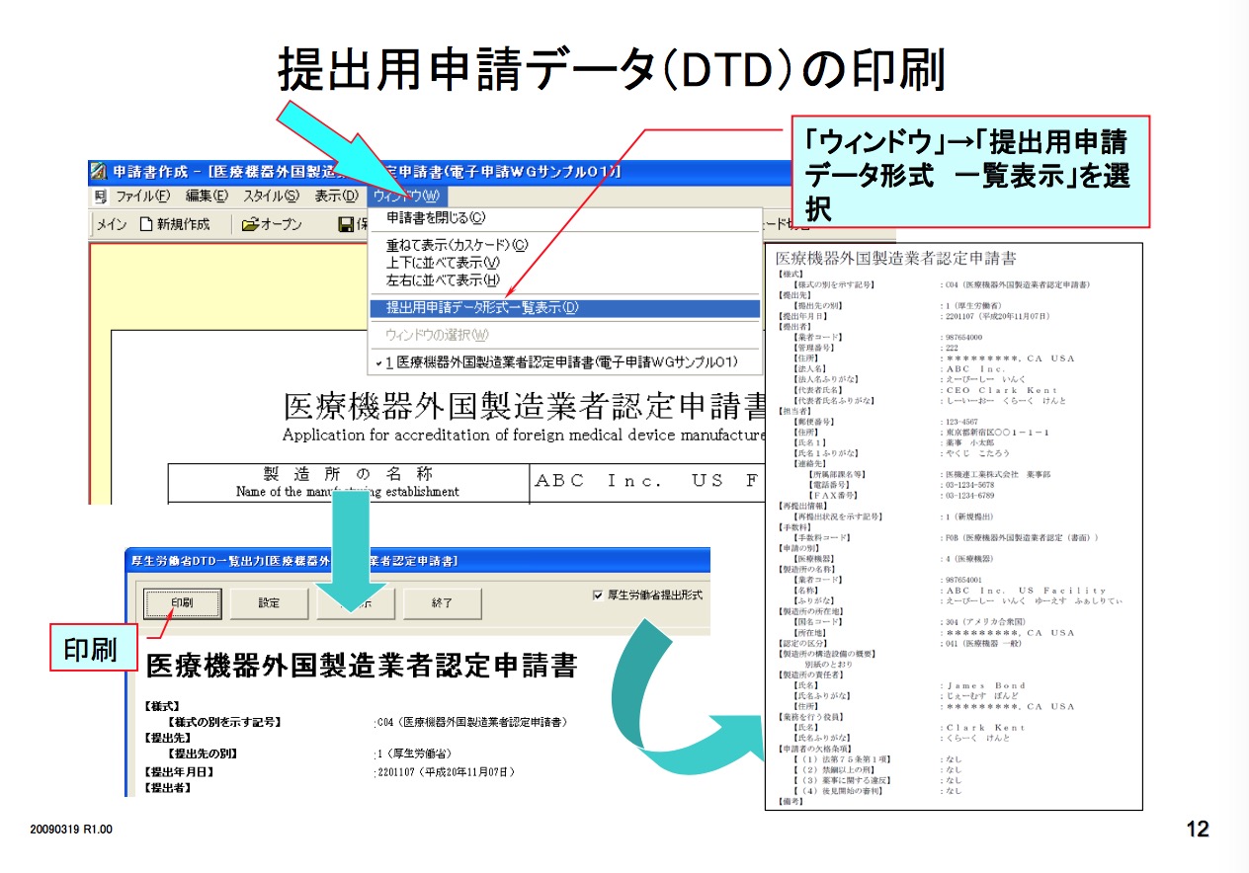Click the 'ABC Inc. US F' form cell

tap(649, 482)
